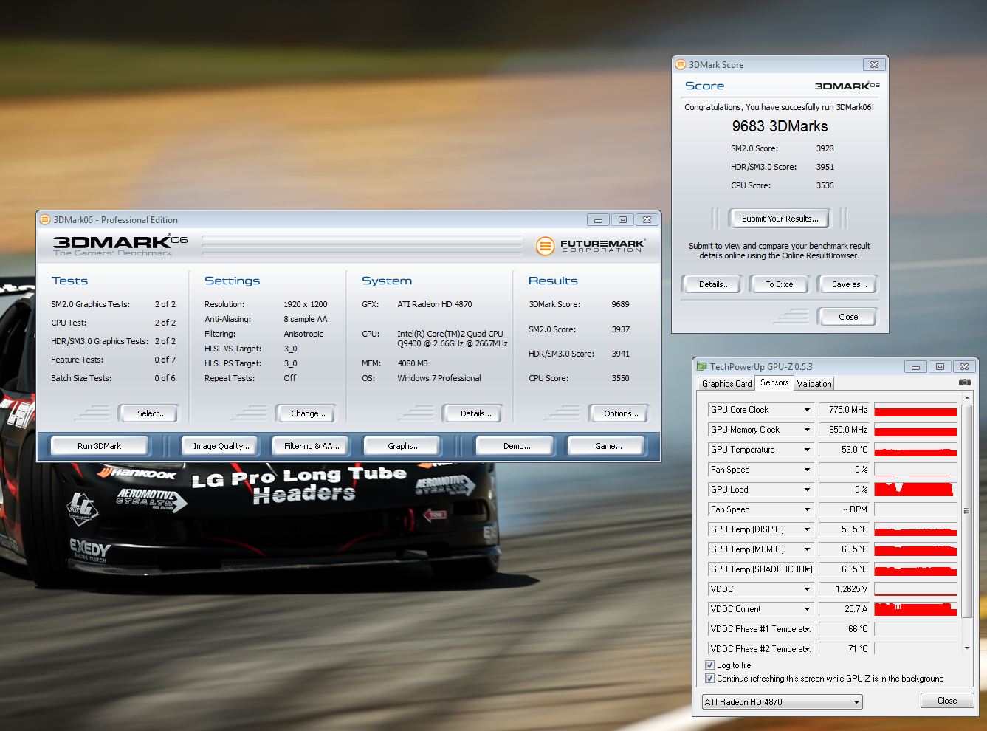Click Close button in GPU-Z window
Image resolution: width=987 pixels, height=731 pixels.
947,701
